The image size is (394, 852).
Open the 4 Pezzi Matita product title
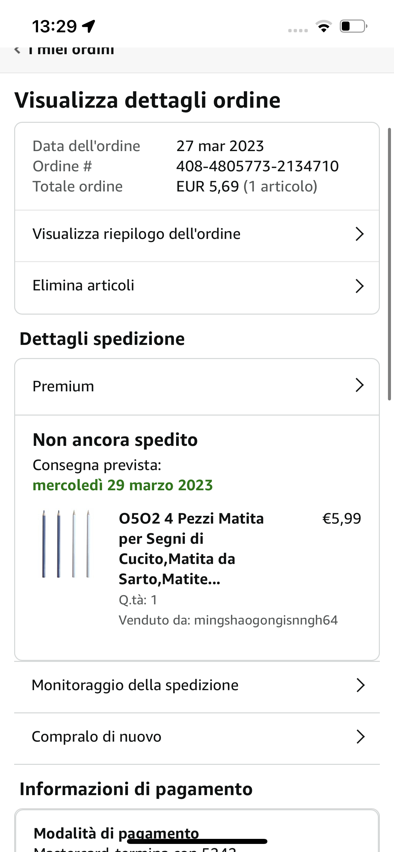point(191,548)
